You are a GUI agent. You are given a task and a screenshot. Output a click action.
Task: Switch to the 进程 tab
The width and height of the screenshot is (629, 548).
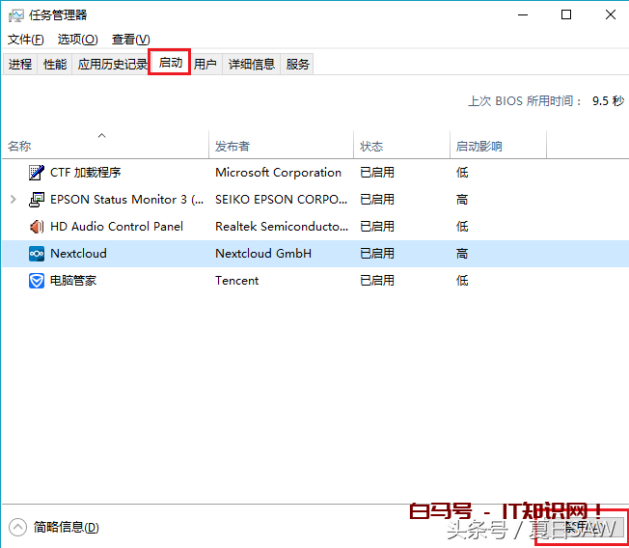coord(20,65)
